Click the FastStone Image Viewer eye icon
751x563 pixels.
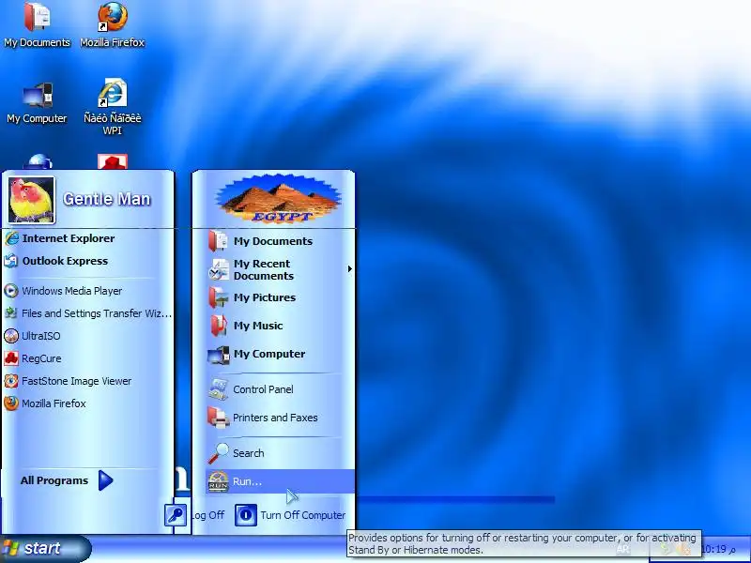(x=11, y=381)
